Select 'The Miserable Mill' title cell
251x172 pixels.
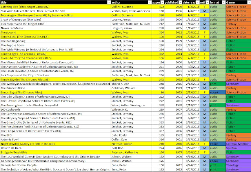coord(56,63)
